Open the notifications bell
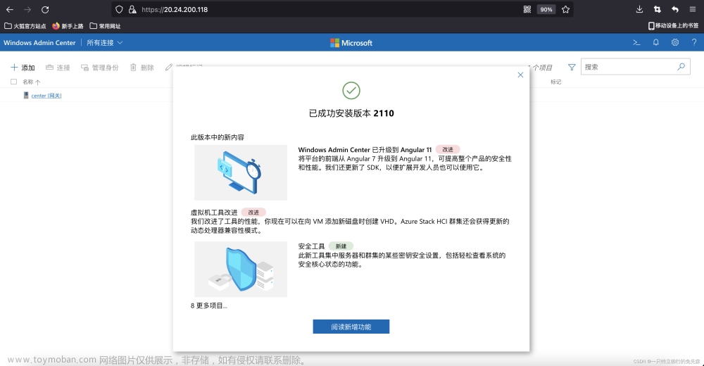 click(655, 43)
